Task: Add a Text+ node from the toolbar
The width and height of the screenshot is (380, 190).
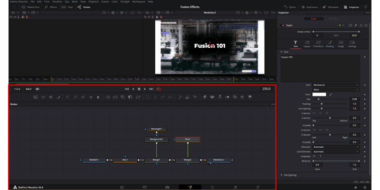Action: [51, 97]
